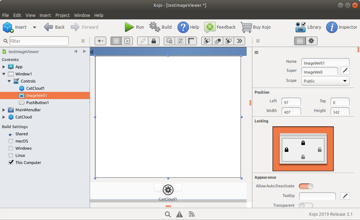This screenshot has height=220, width=360.
Task: Collapse the Window1 tree node
Action: (x=4, y=74)
